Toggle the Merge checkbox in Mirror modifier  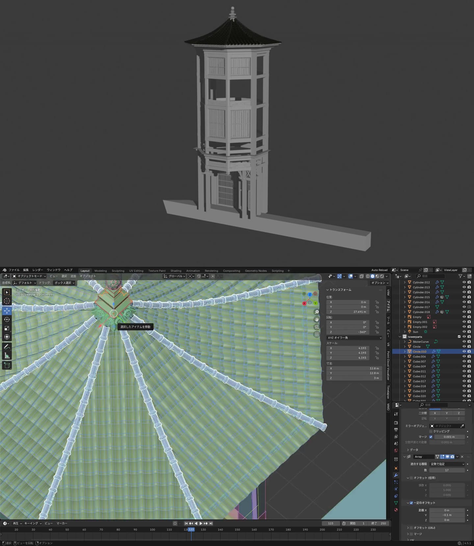tap(431, 437)
